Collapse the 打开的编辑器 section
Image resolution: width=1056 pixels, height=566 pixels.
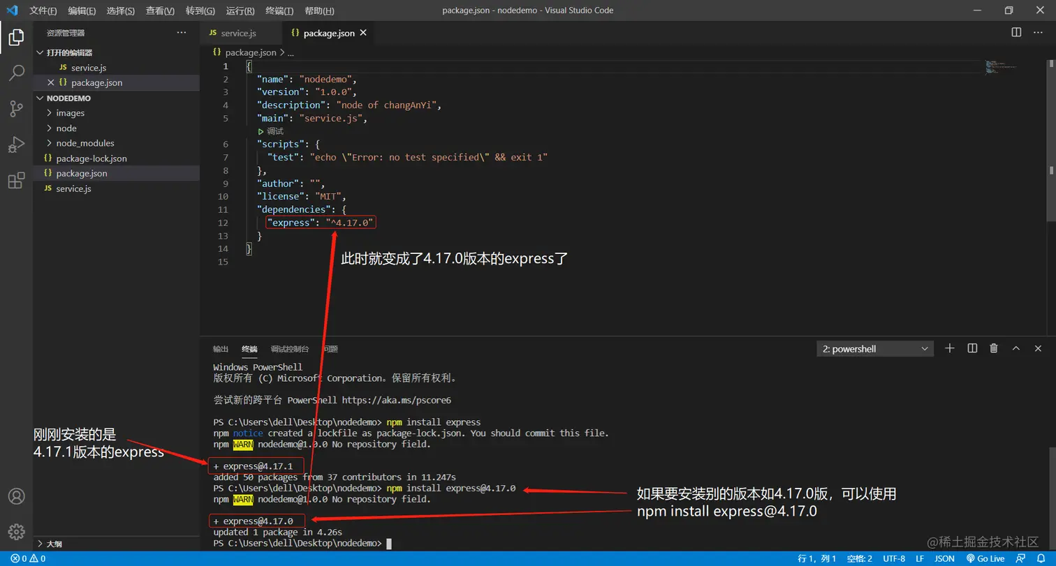coord(117,52)
